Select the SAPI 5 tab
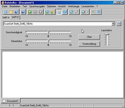The image size is (125, 108). [15, 17]
